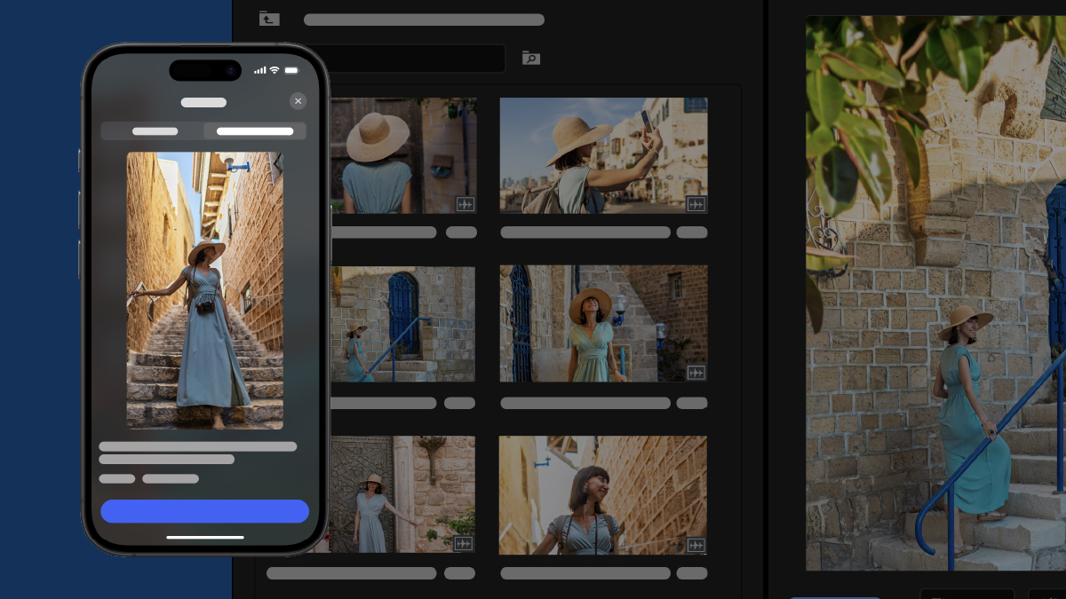This screenshot has width=1066, height=599.
Task: Open short-haired woman smiling thumbnail
Action: click(x=602, y=494)
